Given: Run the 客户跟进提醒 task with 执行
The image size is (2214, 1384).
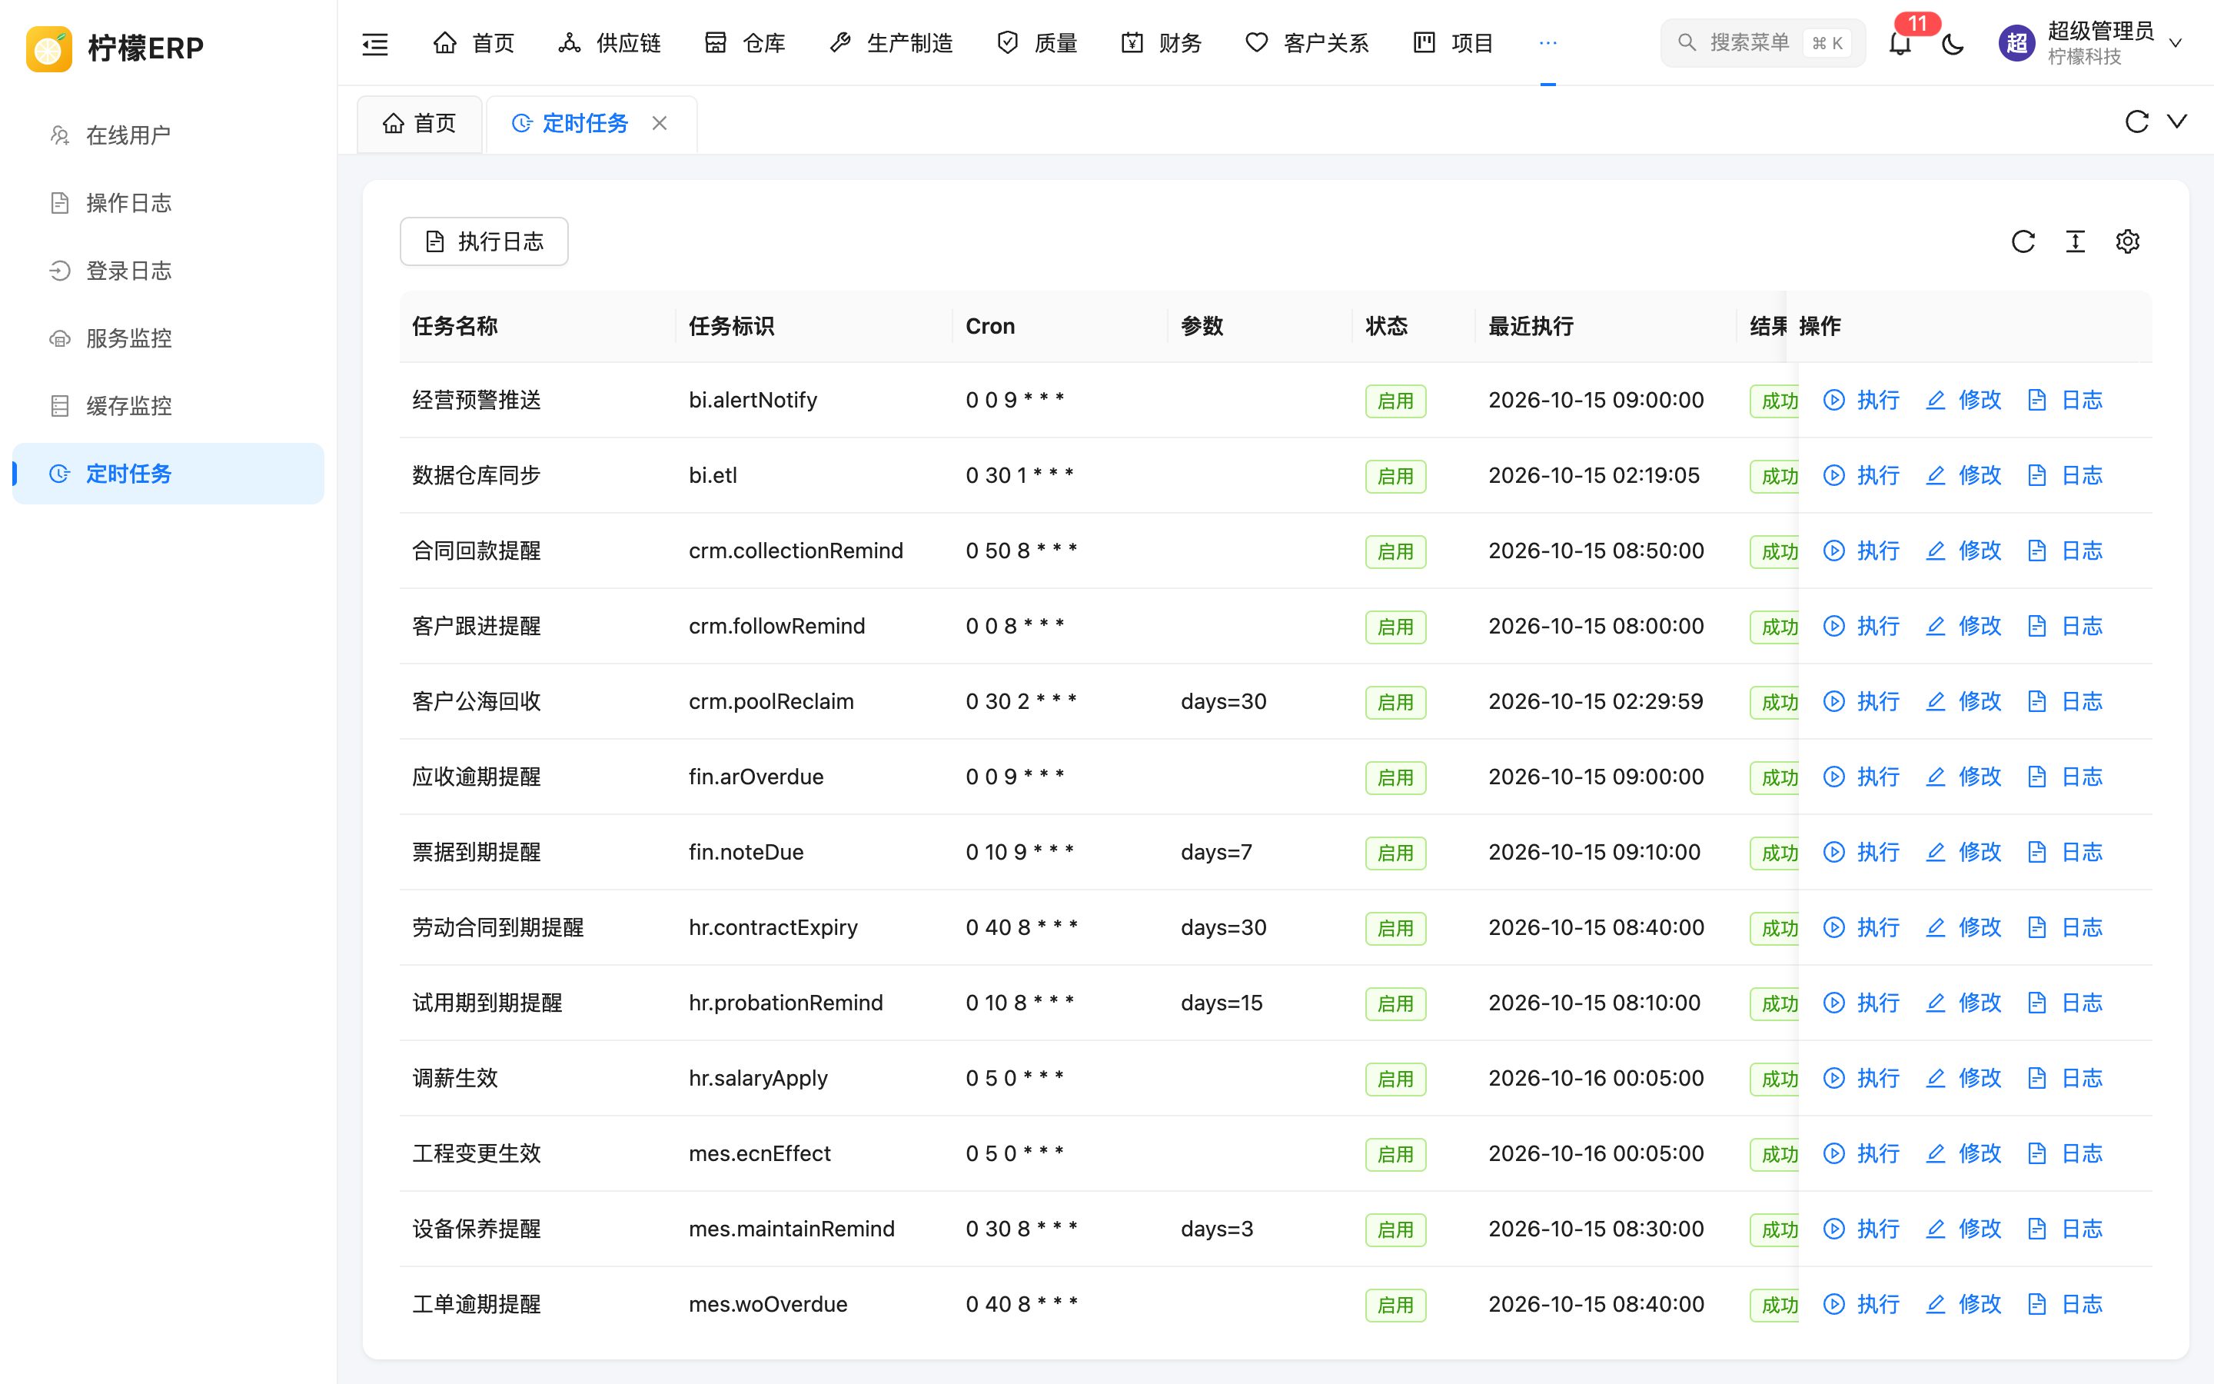Looking at the screenshot, I should coord(1862,626).
